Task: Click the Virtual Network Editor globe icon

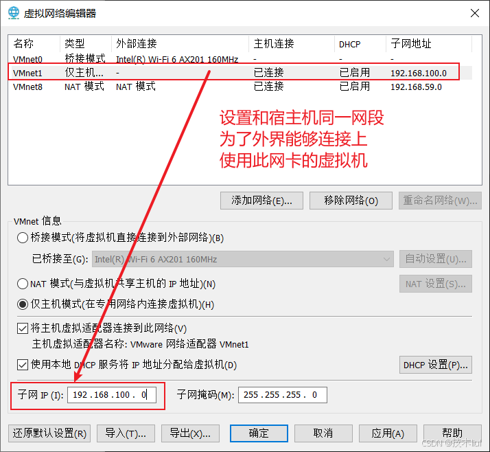Action: point(14,13)
